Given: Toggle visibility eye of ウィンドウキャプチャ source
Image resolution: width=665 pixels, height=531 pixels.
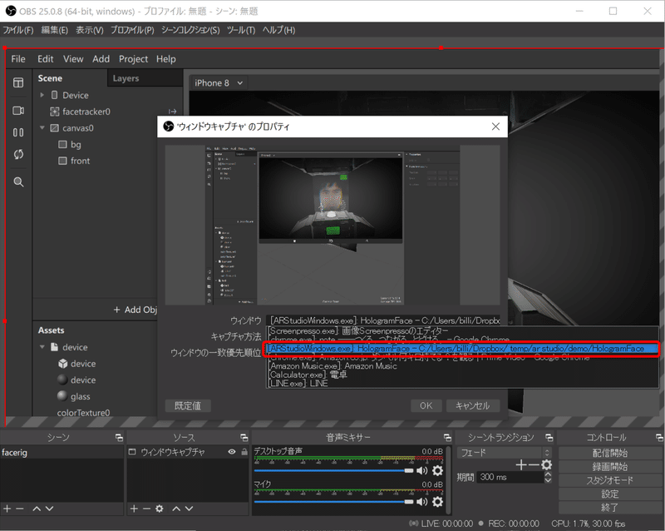Looking at the screenshot, I should click(x=232, y=452).
